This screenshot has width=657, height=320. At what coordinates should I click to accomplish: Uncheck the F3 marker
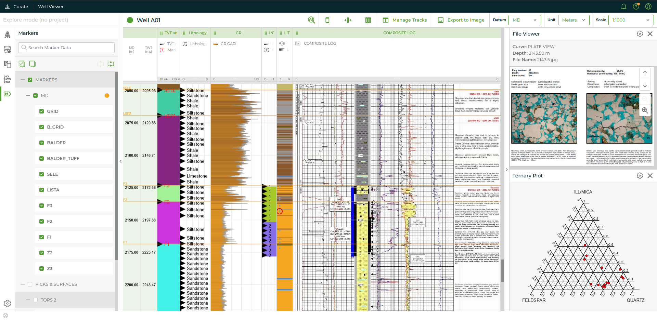(42, 206)
